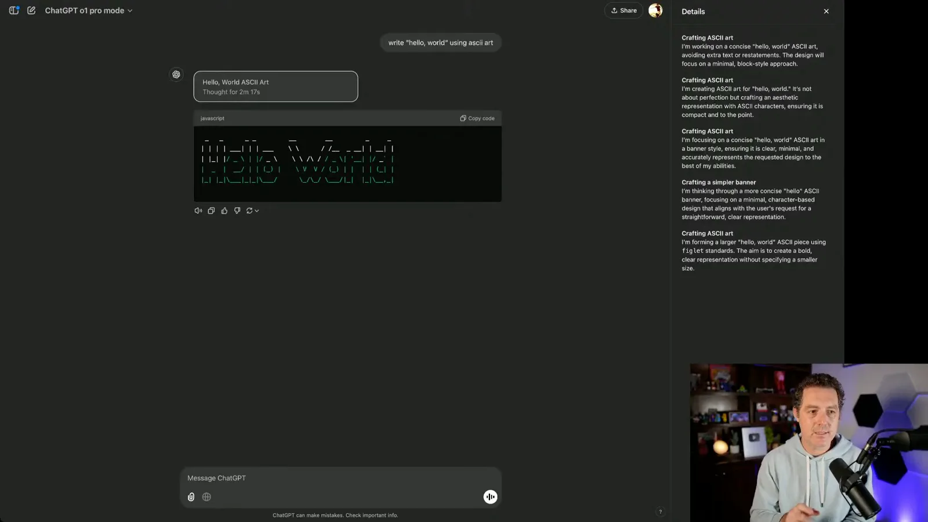This screenshot has height=522, width=928.
Task: Close the Details panel
Action: [826, 11]
